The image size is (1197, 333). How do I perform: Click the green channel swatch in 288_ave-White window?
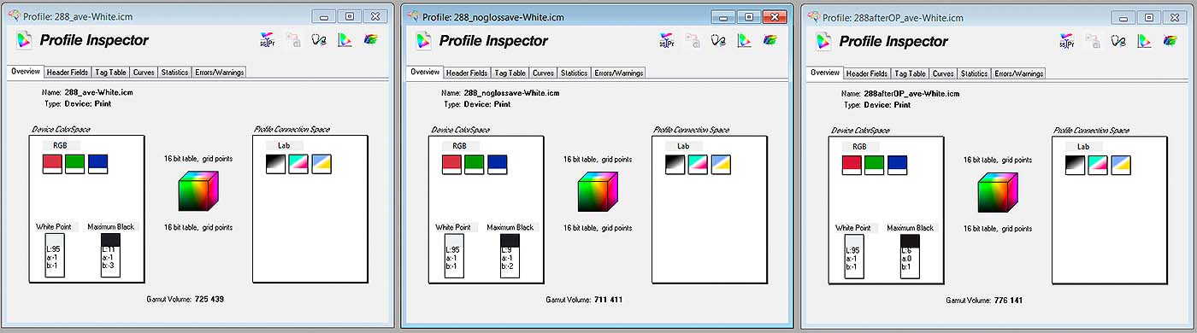75,164
